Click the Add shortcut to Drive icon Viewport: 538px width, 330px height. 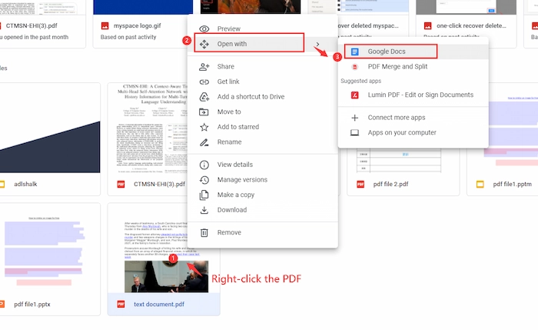pos(204,97)
